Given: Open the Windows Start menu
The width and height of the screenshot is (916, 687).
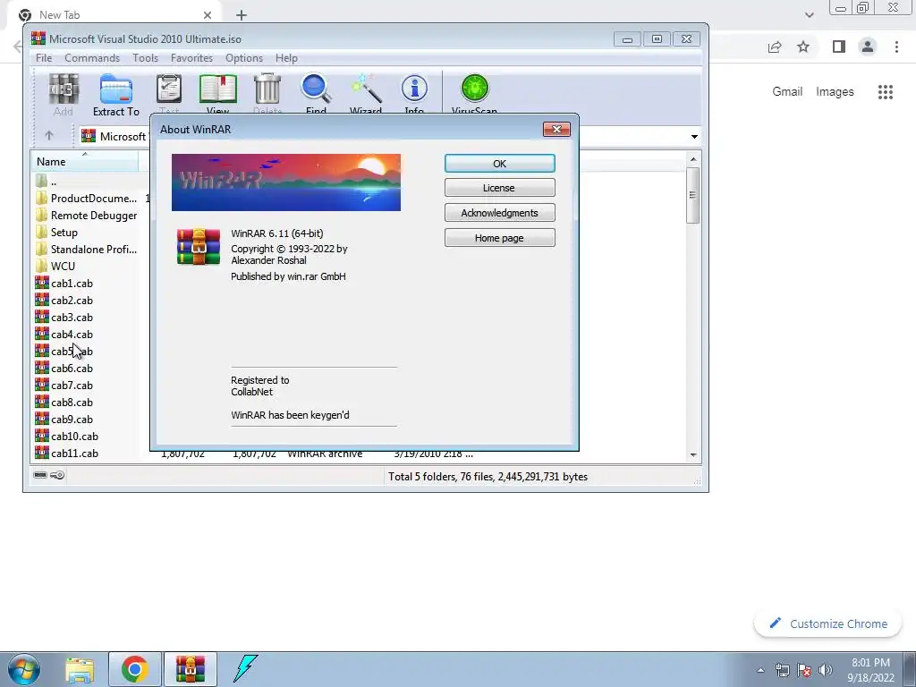Looking at the screenshot, I should pyautogui.click(x=24, y=669).
